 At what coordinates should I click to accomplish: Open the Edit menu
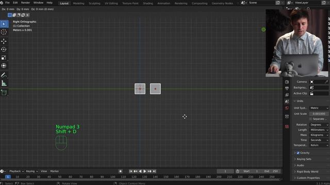tap(15, 3)
